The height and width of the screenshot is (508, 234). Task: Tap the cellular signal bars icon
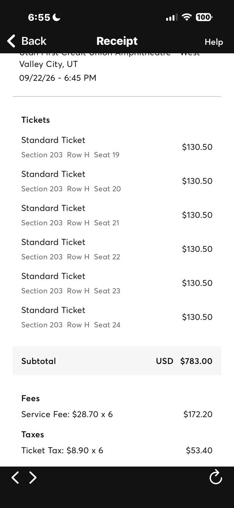click(171, 17)
